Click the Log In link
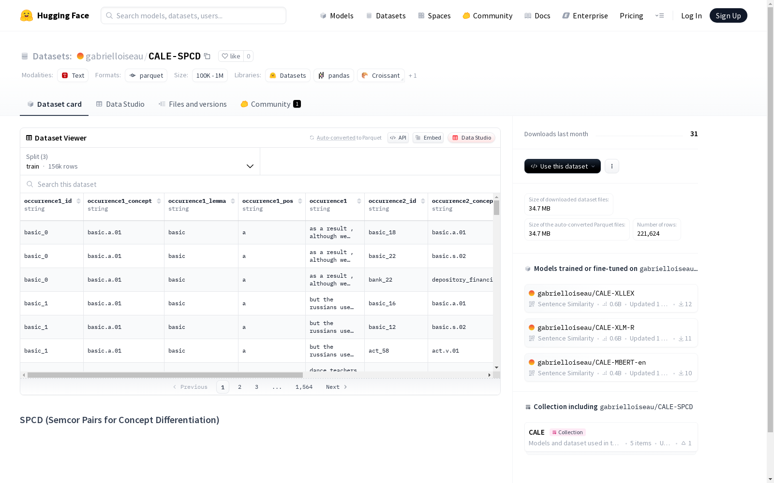Image resolution: width=774 pixels, height=483 pixels. pos(691,15)
